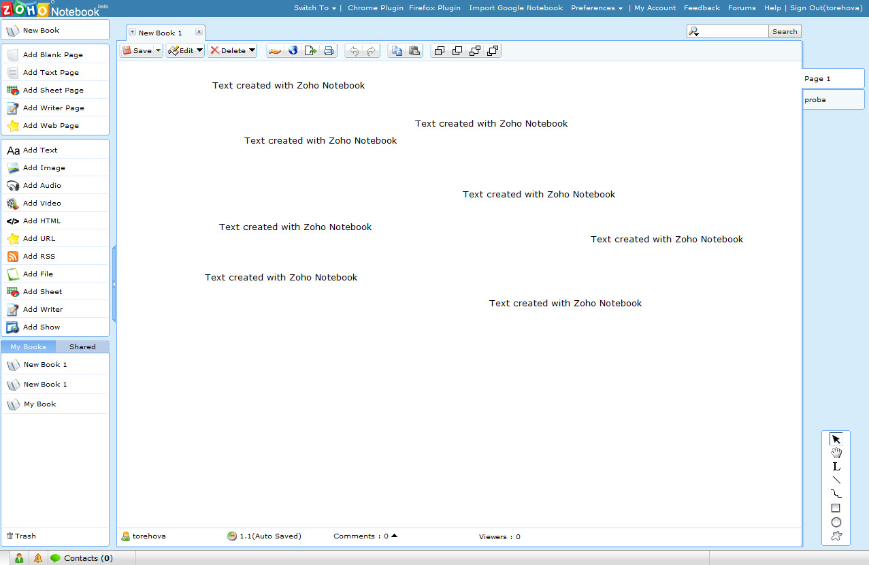Image resolution: width=869 pixels, height=565 pixels.
Task: Pick the L-shaped connector tool
Action: tap(836, 467)
